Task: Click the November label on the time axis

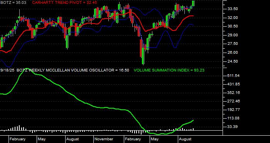Action: click(x=104, y=139)
